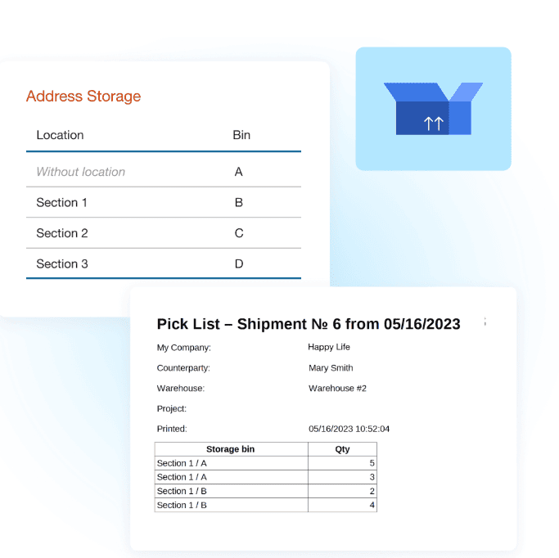Click the quantity cell showing 4
Screen dimensions: 559x558
[342, 505]
